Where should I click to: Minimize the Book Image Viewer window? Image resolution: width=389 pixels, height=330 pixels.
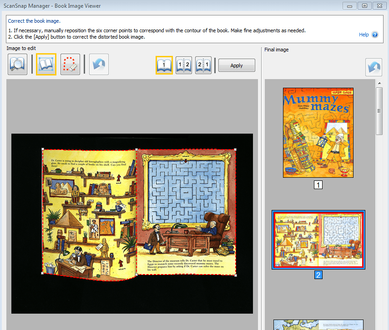tap(349, 6)
